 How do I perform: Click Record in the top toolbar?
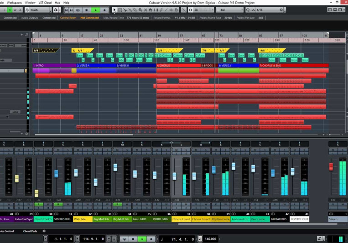[x=104, y=10]
